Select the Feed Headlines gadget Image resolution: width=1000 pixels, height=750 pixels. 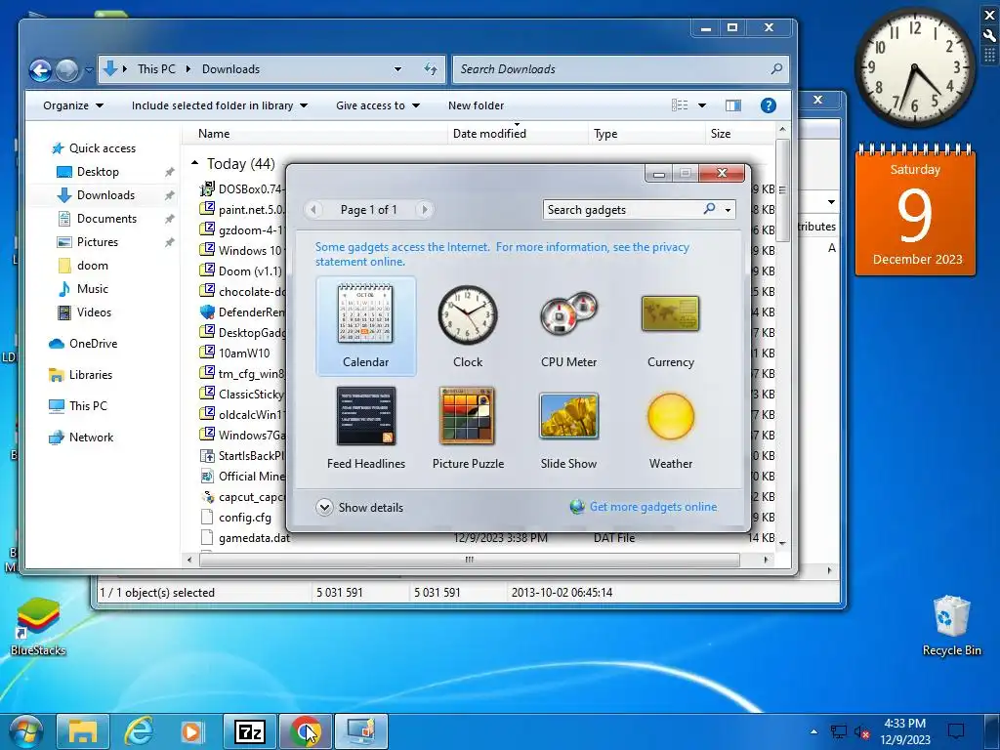pos(365,428)
